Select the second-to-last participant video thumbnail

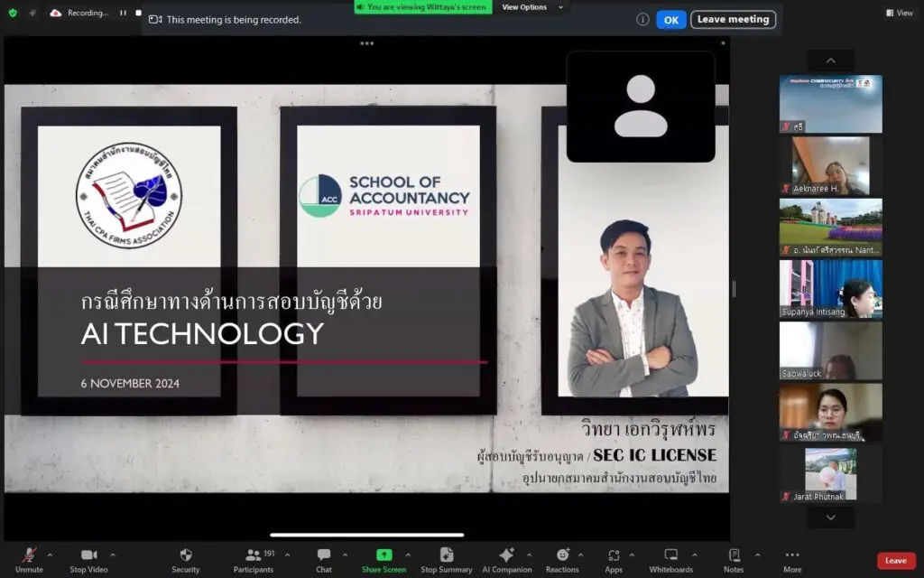831,412
